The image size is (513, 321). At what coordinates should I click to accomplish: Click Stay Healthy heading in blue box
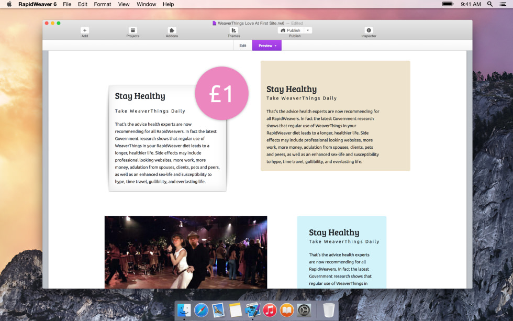tap(334, 233)
